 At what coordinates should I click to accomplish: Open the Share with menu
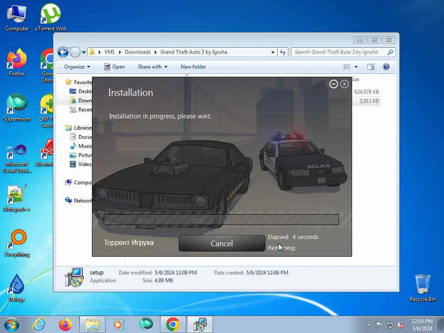click(152, 67)
